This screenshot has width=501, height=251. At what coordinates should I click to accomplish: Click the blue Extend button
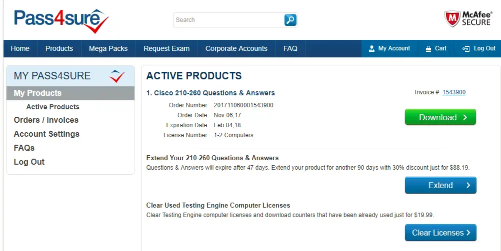point(440,185)
